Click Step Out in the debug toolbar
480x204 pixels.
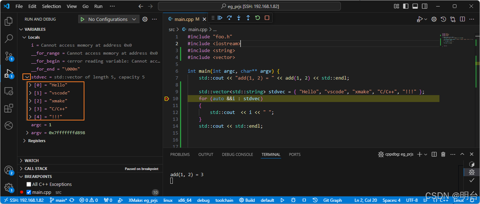pyautogui.click(x=248, y=18)
